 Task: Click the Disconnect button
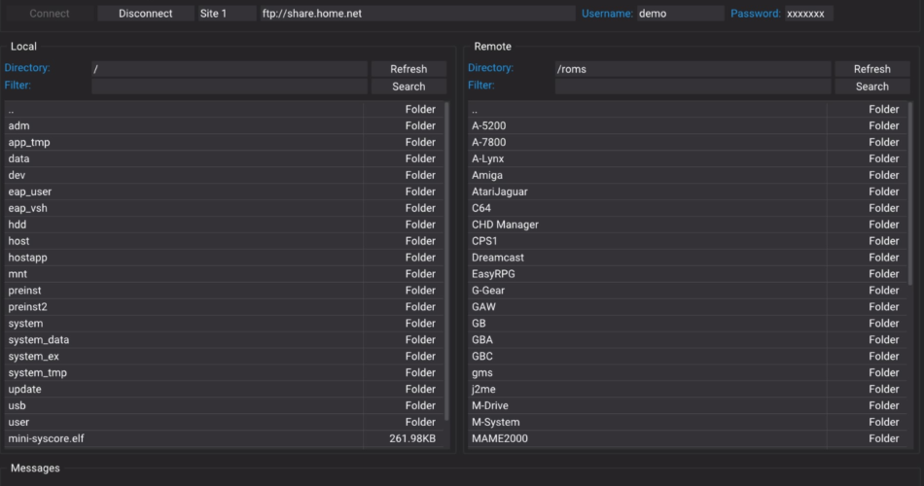click(x=145, y=14)
